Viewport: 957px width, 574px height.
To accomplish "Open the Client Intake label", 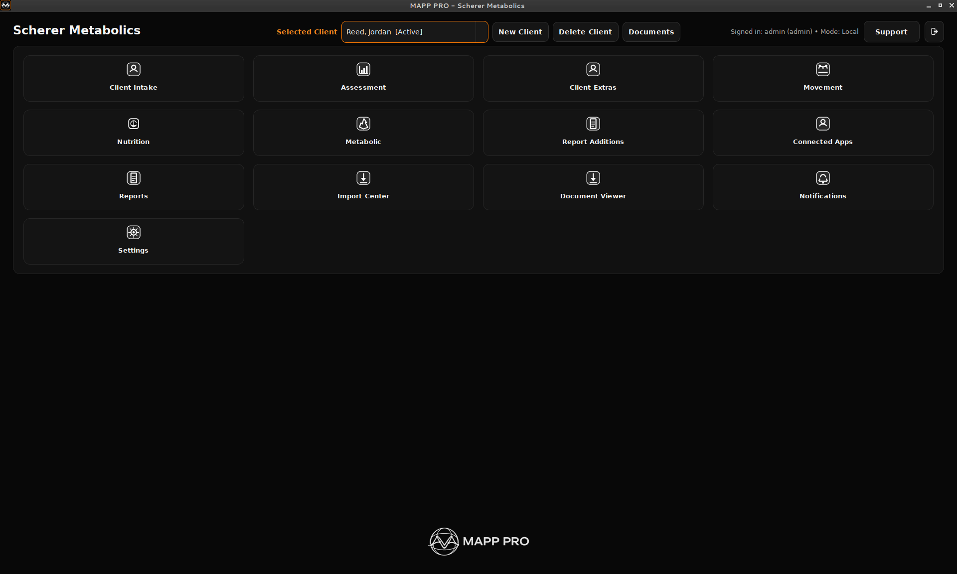I will coord(134,87).
